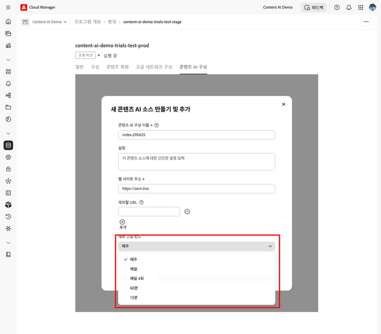Click the plus 추가 icon to add URL
This screenshot has width=381, height=334.
coord(122,222)
